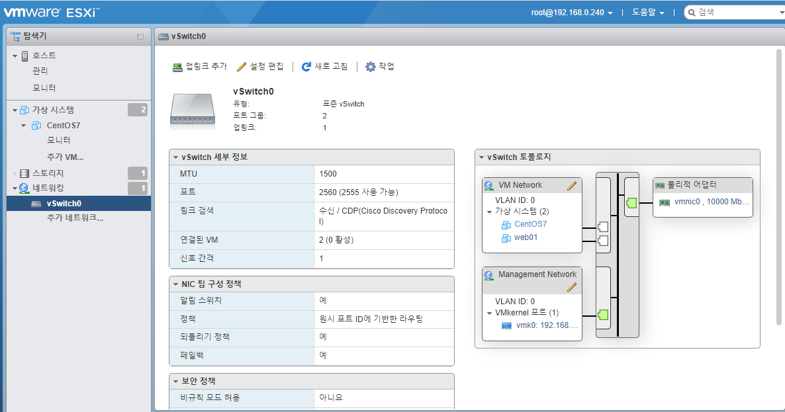Click the storage disk icon in navigator
Viewport: 785px width, 412px height.
24,173
